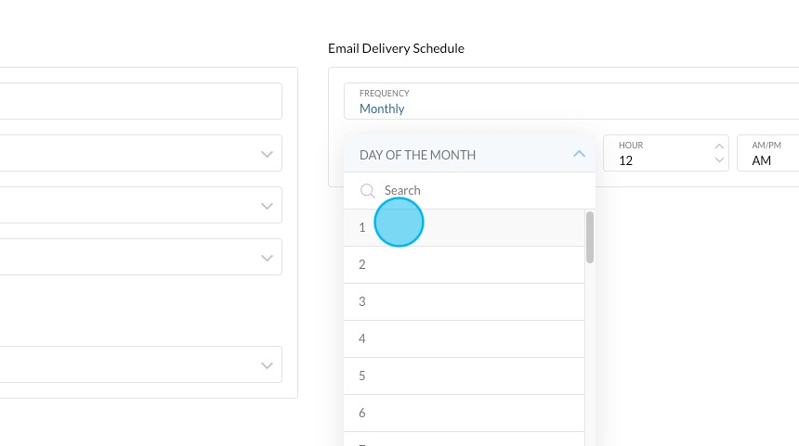Viewport: 799px width, 446px height.
Task: Expand the second dropdown in the left panel
Action: [x=139, y=205]
